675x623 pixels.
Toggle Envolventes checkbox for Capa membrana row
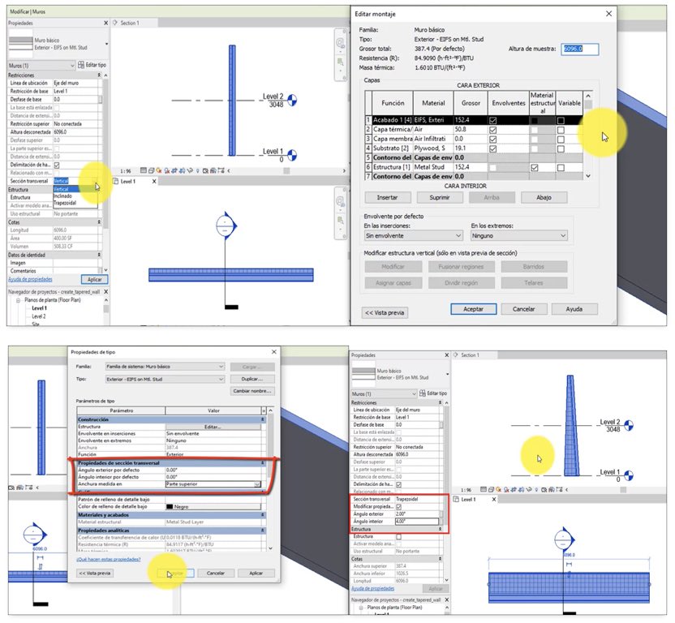click(493, 139)
